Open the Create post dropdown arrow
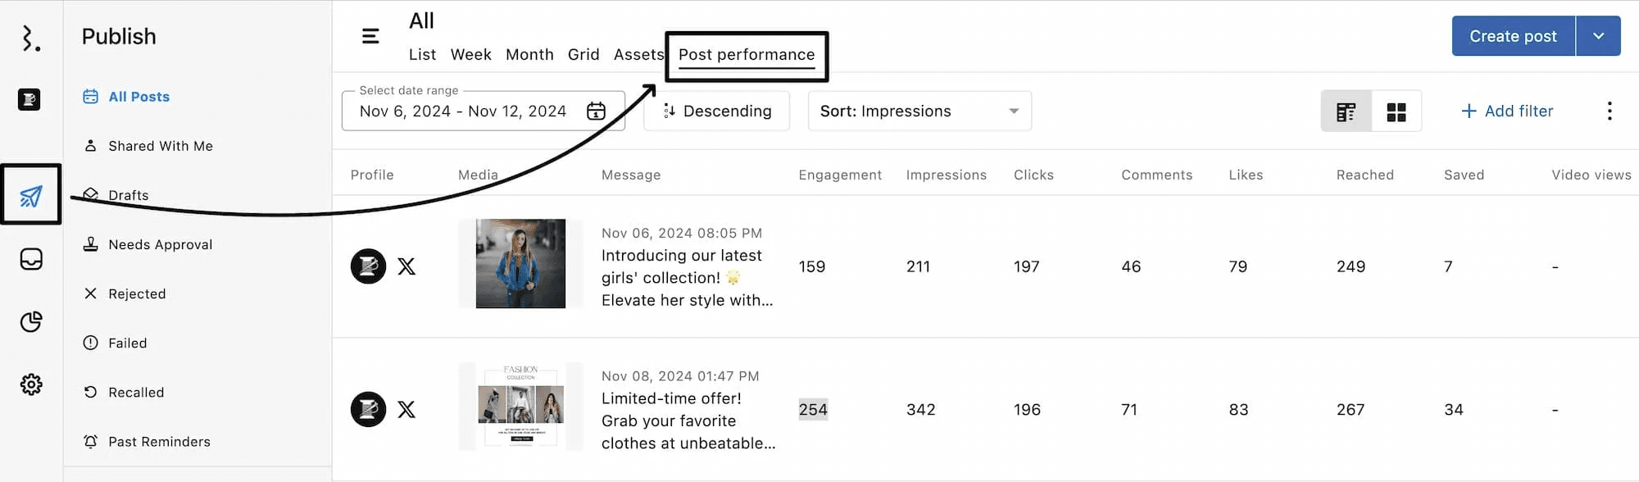This screenshot has width=1639, height=482. (1598, 35)
